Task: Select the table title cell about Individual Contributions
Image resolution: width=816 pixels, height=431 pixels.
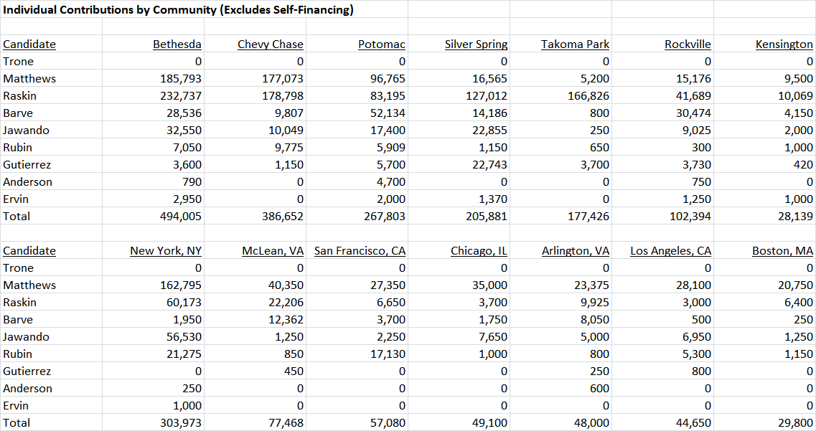Action: click(179, 9)
